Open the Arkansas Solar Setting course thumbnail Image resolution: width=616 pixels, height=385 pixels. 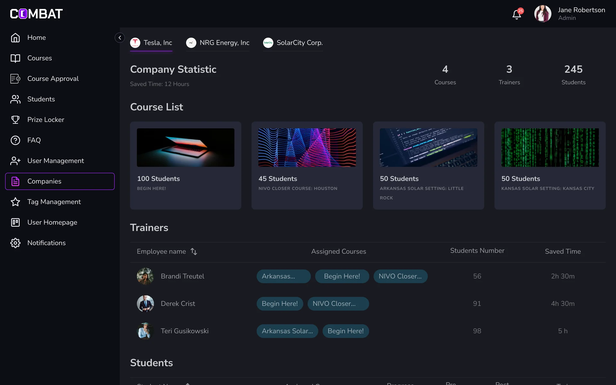tap(428, 148)
